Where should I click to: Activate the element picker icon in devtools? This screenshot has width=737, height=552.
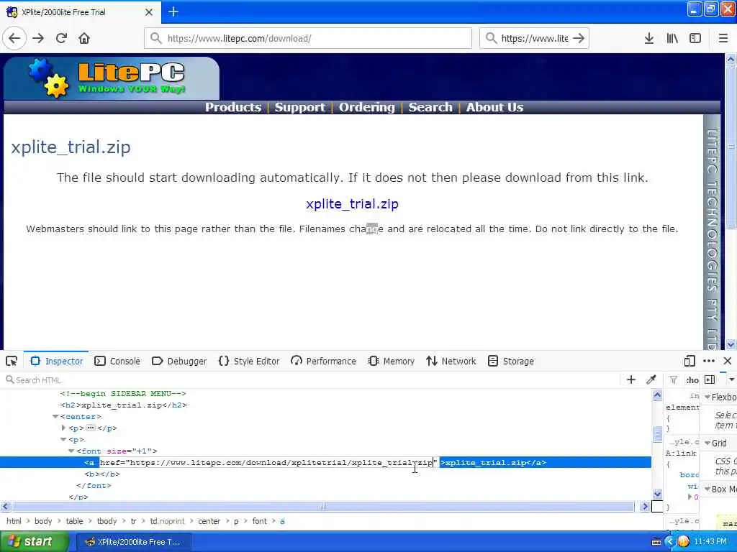point(12,361)
